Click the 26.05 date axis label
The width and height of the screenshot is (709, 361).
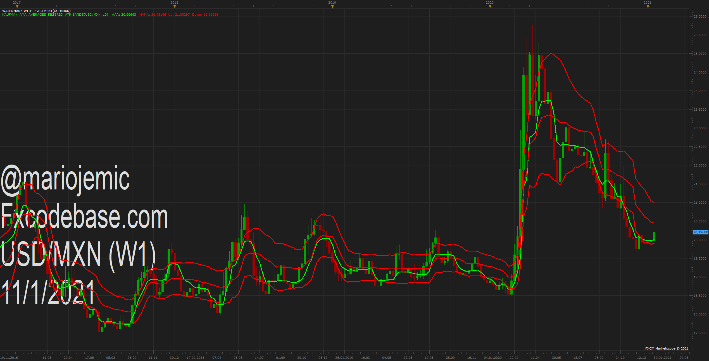point(238,358)
